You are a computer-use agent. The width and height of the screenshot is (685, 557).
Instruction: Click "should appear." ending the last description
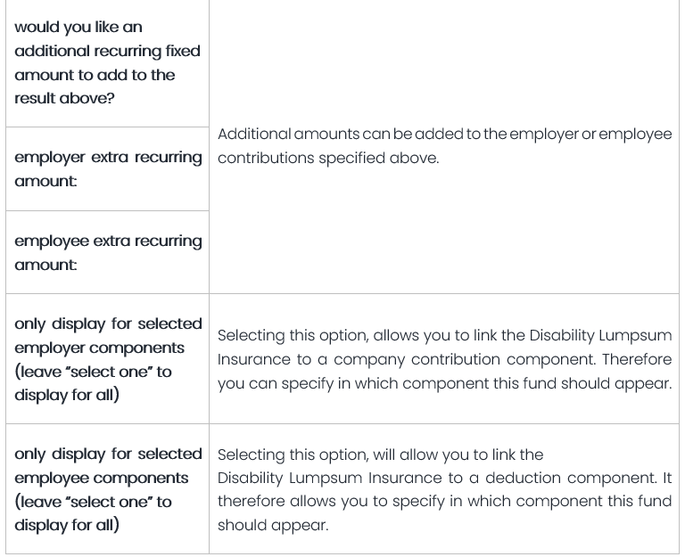(273, 525)
